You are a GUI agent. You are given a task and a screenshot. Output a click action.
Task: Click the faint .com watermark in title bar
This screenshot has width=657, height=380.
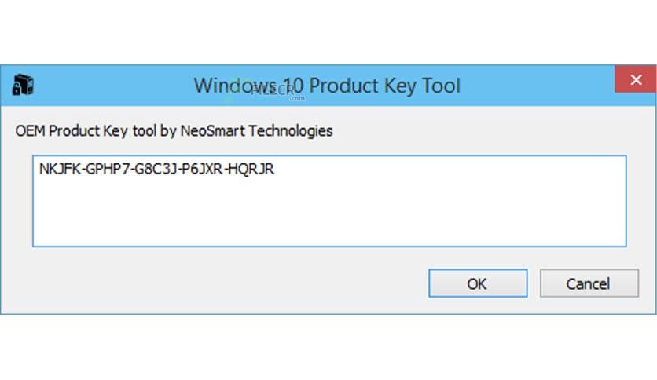(x=297, y=98)
